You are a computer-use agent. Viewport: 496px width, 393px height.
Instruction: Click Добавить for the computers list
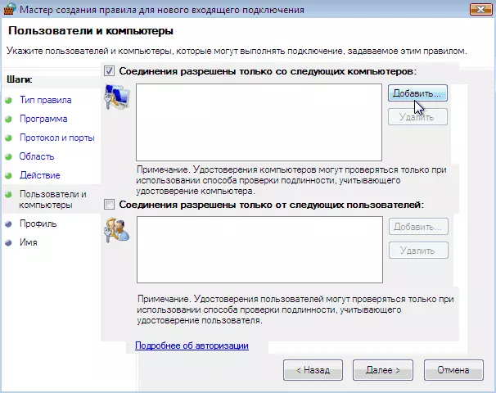coord(417,93)
